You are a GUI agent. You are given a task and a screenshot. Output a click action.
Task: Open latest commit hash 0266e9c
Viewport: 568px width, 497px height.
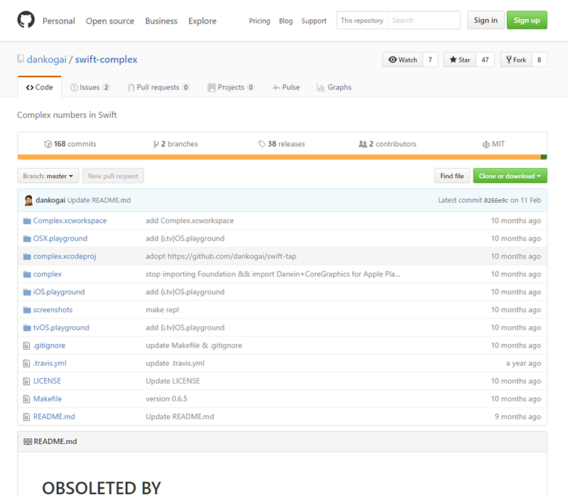[x=496, y=201]
